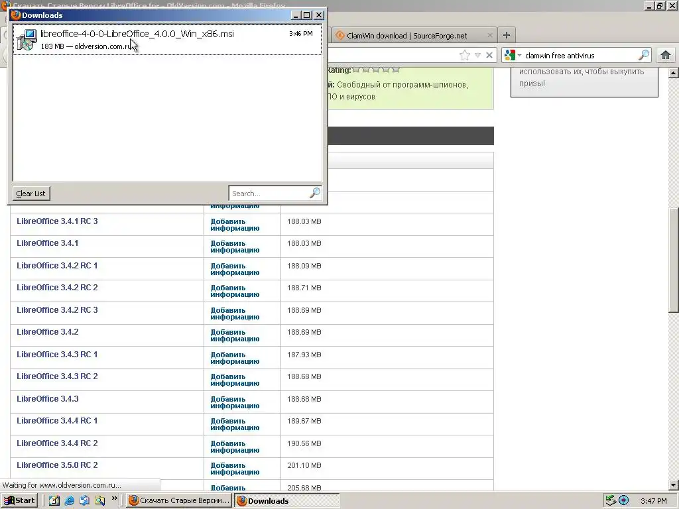The height and width of the screenshot is (509, 679).
Task: Close the ClamWin download tab
Action: pyautogui.click(x=490, y=35)
